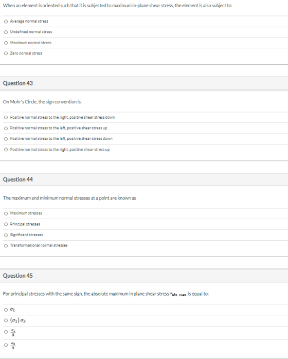
Task: Mark 'Maximum normal stress' as the answer
Action: click(6, 43)
